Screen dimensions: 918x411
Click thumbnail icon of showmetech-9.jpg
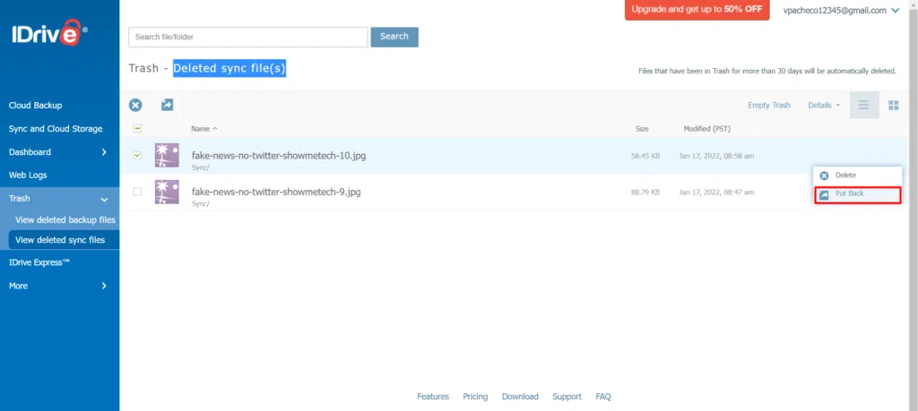[167, 192]
